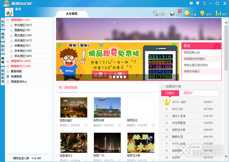This screenshot has height=162, width=229.
Task: Click the house icon beside 华东地区
Action: [x=11, y=40]
